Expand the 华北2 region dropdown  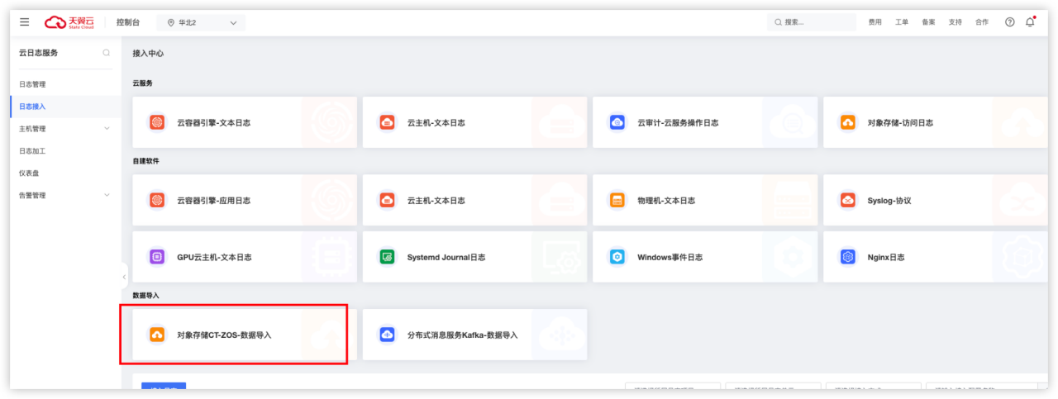[x=201, y=22]
